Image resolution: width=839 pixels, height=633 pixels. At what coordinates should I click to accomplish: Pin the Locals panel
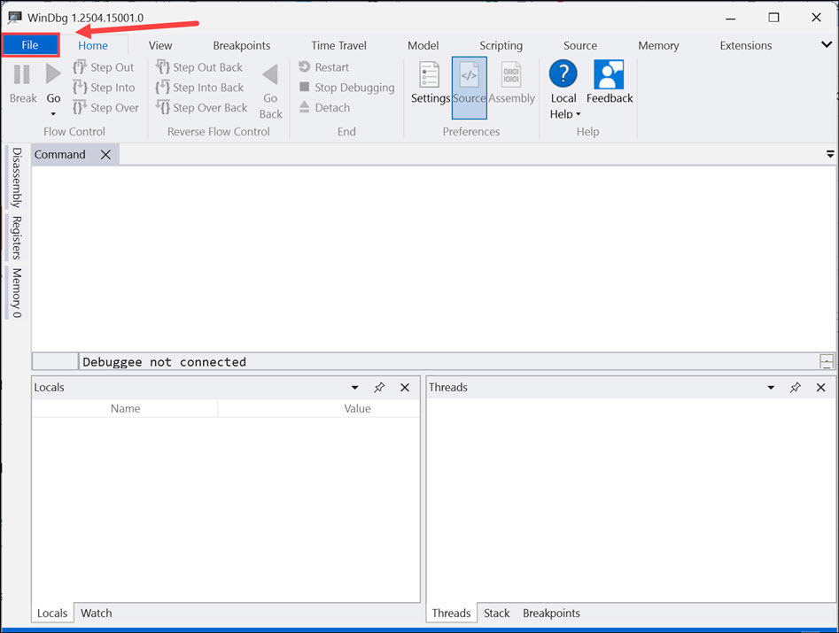[379, 388]
